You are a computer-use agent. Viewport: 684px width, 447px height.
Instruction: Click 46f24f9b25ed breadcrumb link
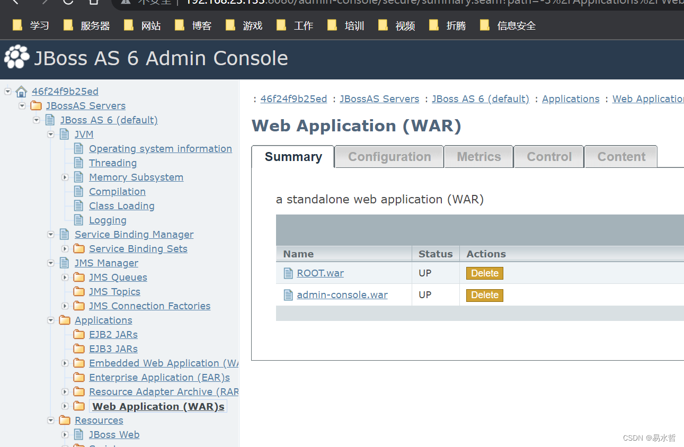pyautogui.click(x=294, y=99)
